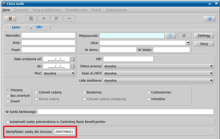Click the Zeruj button
Screen dimensions: 220x139
(x=204, y=44)
